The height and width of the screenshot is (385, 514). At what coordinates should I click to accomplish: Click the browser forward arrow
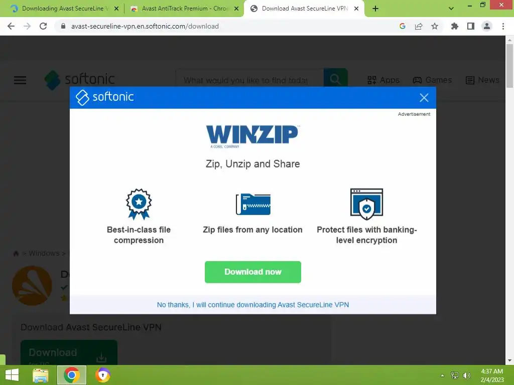pos(27,26)
